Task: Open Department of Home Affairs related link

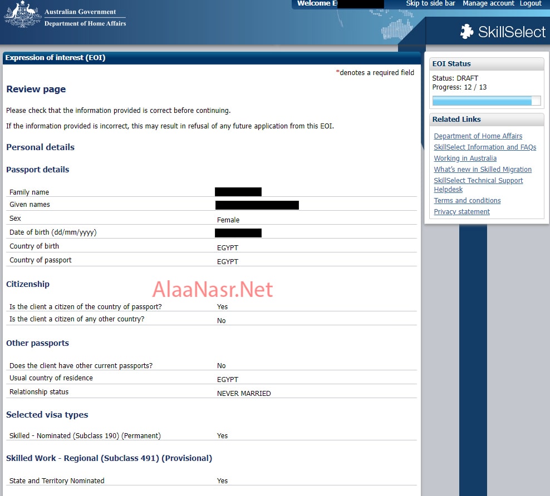Action: (x=478, y=136)
